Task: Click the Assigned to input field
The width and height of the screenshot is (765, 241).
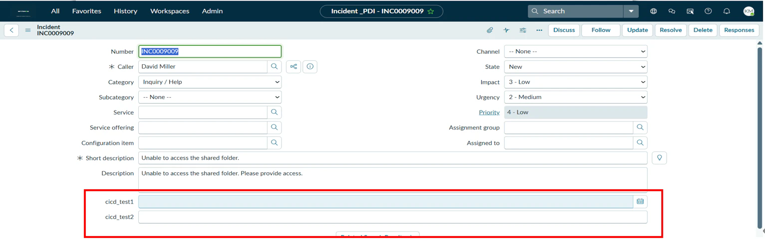Action: point(569,142)
